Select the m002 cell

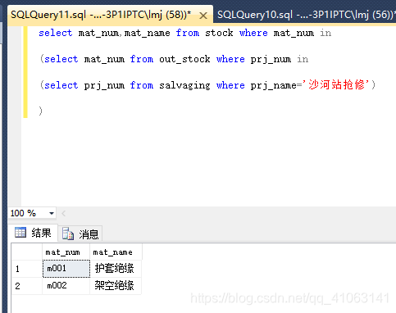[x=66, y=286]
